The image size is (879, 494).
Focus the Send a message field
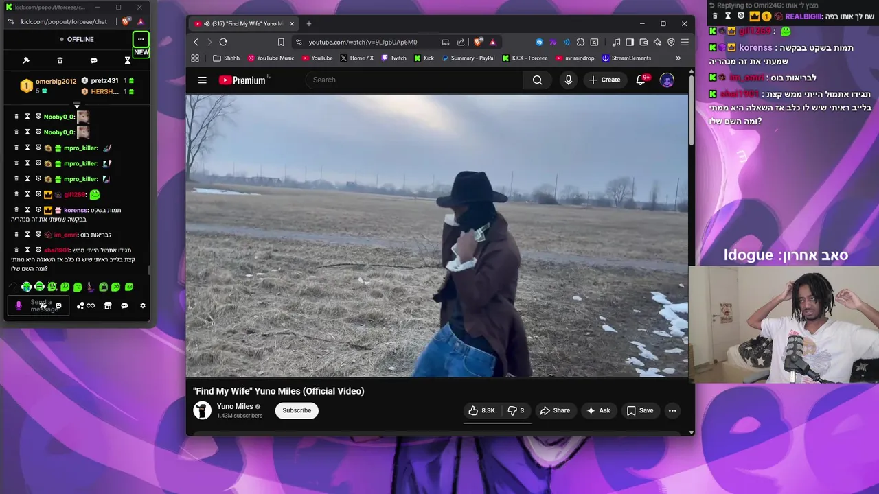click(38, 305)
